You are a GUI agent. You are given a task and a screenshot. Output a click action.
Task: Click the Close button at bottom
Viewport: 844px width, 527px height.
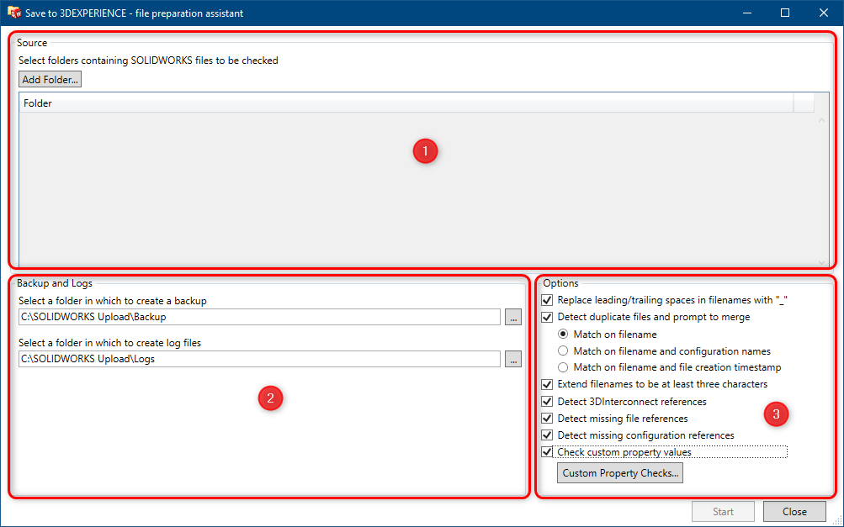pyautogui.click(x=794, y=511)
